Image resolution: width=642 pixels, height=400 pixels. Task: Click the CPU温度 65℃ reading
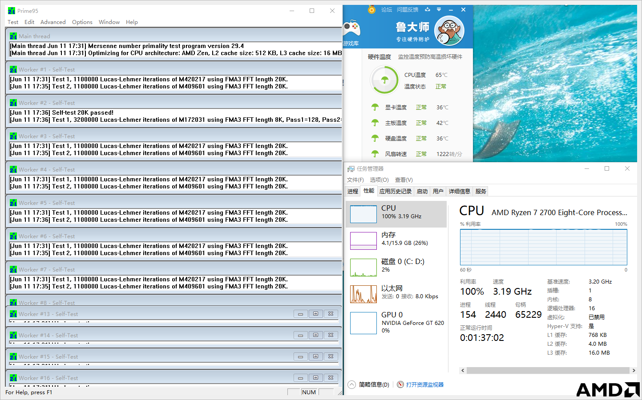pyautogui.click(x=426, y=75)
